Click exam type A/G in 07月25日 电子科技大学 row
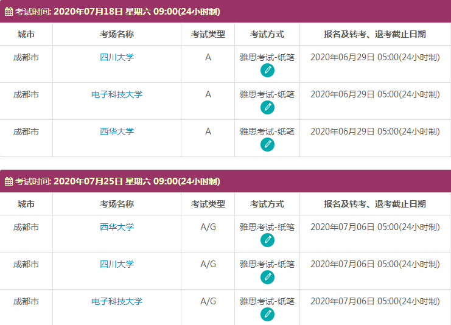 [x=208, y=301]
